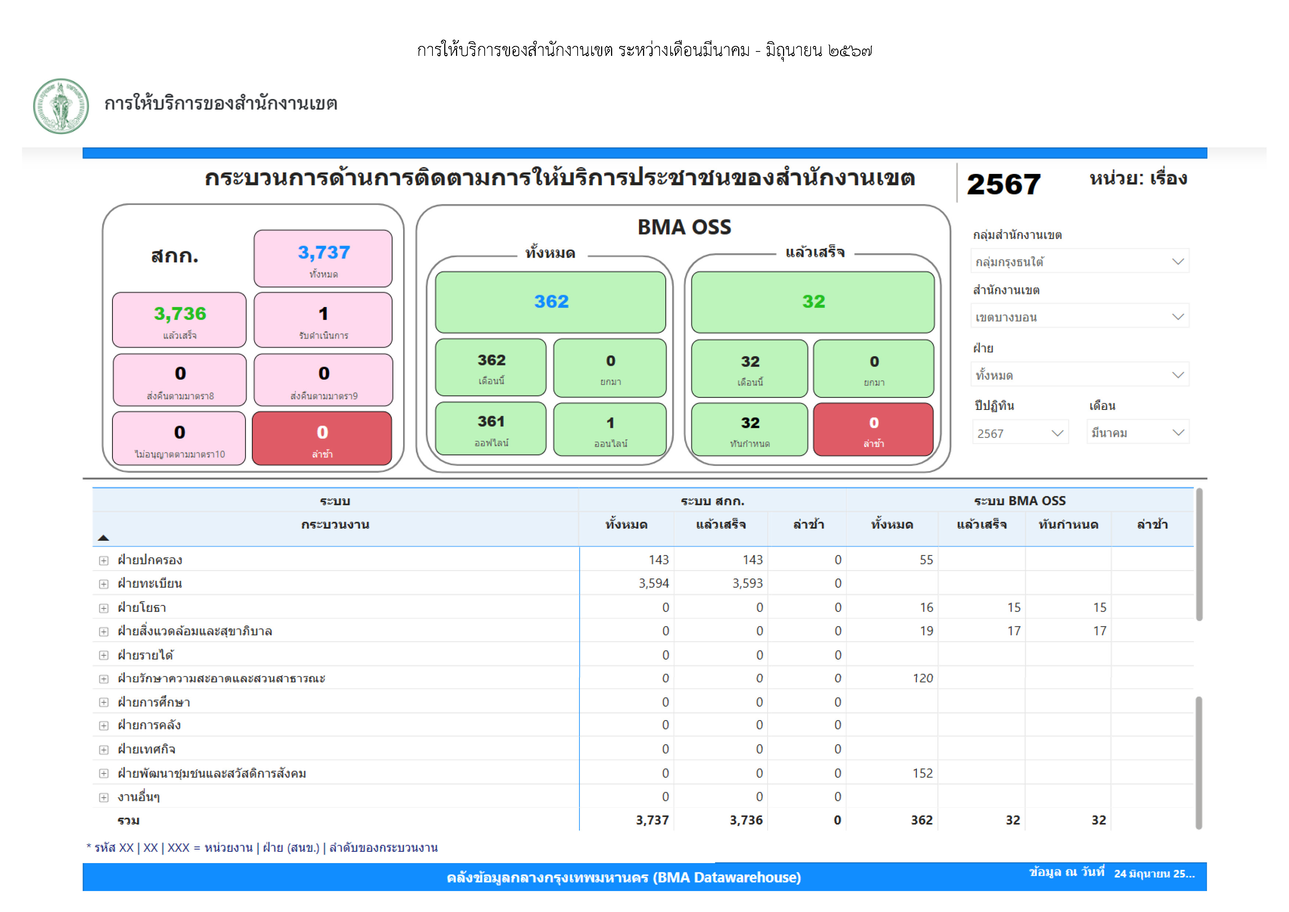Click the ระบบ สกก. column group header
The width and height of the screenshot is (1289, 912).
(x=712, y=500)
